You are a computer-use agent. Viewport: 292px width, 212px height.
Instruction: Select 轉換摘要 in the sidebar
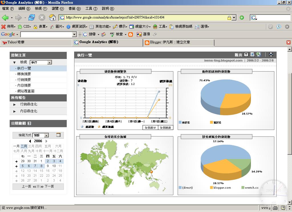24,74
